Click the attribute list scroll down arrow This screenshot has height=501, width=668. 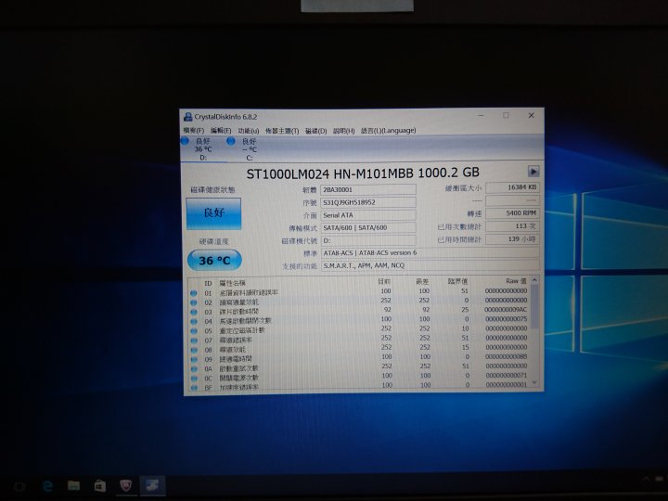[x=534, y=382]
